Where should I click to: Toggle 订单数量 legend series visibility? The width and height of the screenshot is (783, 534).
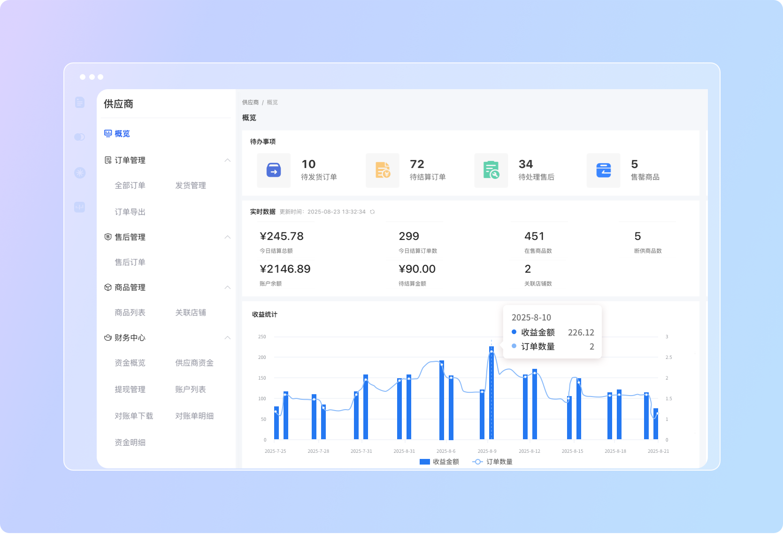coord(492,462)
